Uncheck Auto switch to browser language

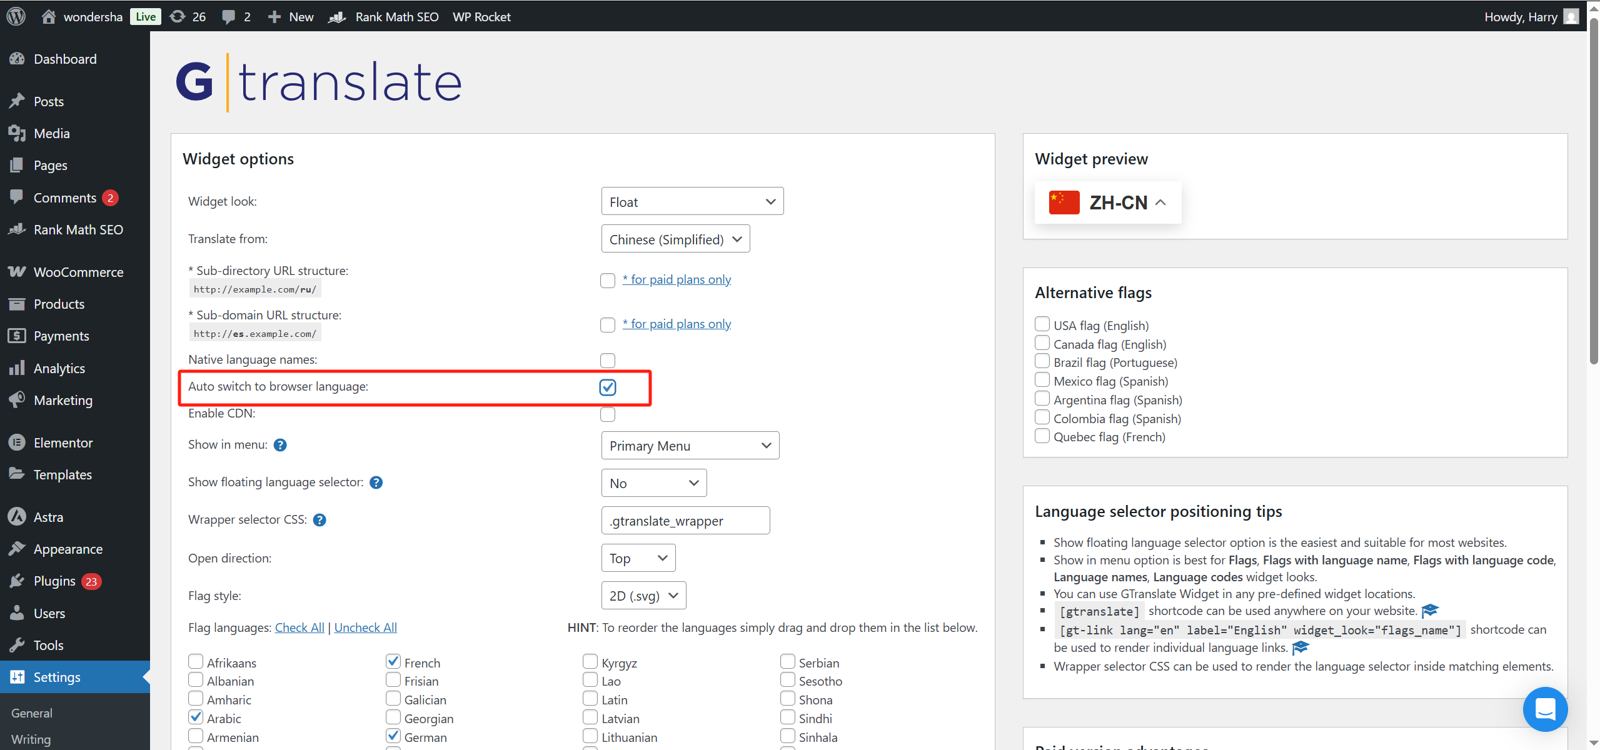[608, 387]
